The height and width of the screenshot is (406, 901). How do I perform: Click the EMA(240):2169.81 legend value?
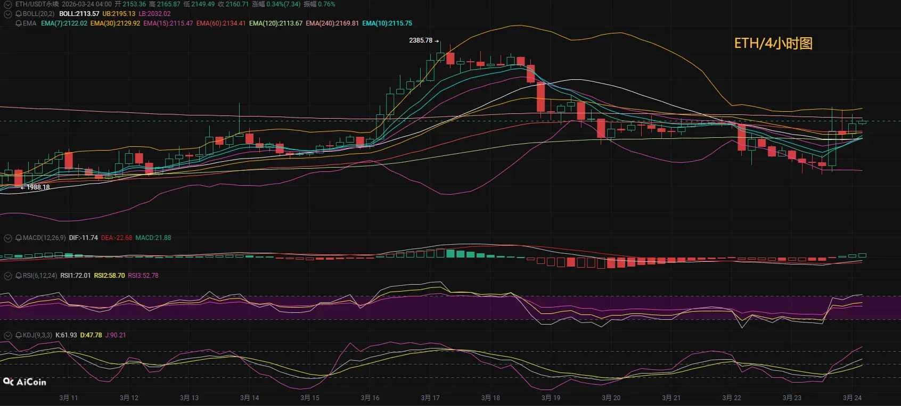pos(332,23)
